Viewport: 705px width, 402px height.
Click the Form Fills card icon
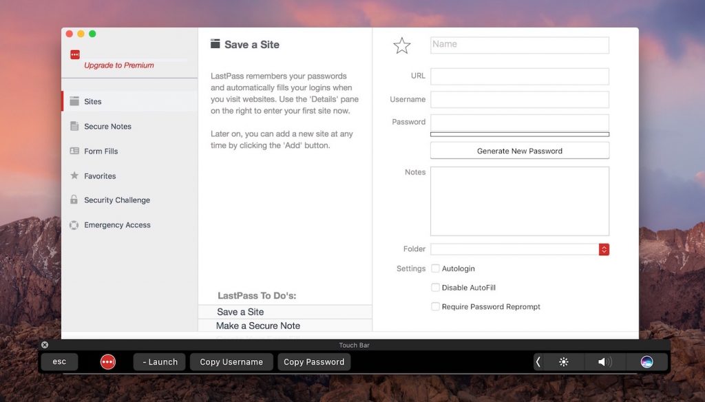(x=74, y=151)
